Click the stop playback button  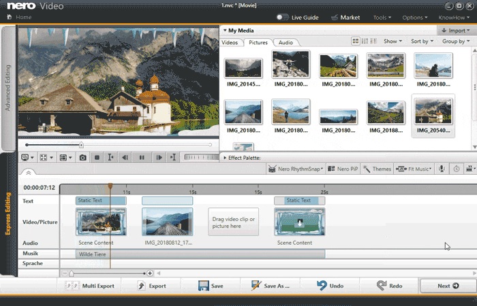tap(97, 157)
